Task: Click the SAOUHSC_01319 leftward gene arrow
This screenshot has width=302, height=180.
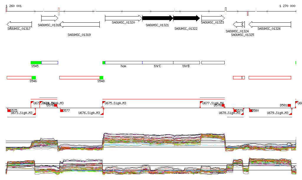Action: click(80, 24)
